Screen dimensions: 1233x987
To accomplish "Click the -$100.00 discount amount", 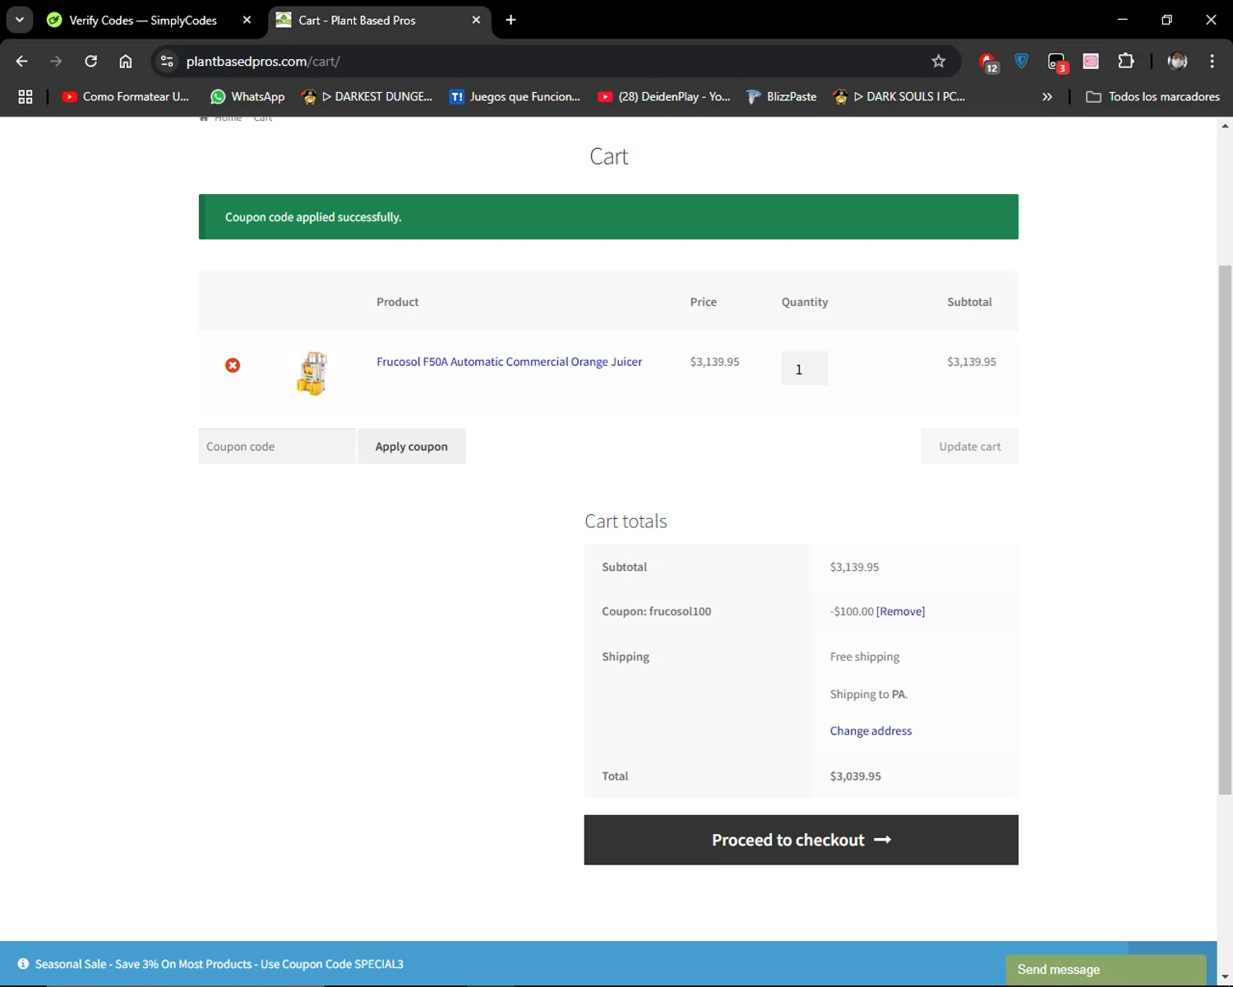I will (852, 611).
